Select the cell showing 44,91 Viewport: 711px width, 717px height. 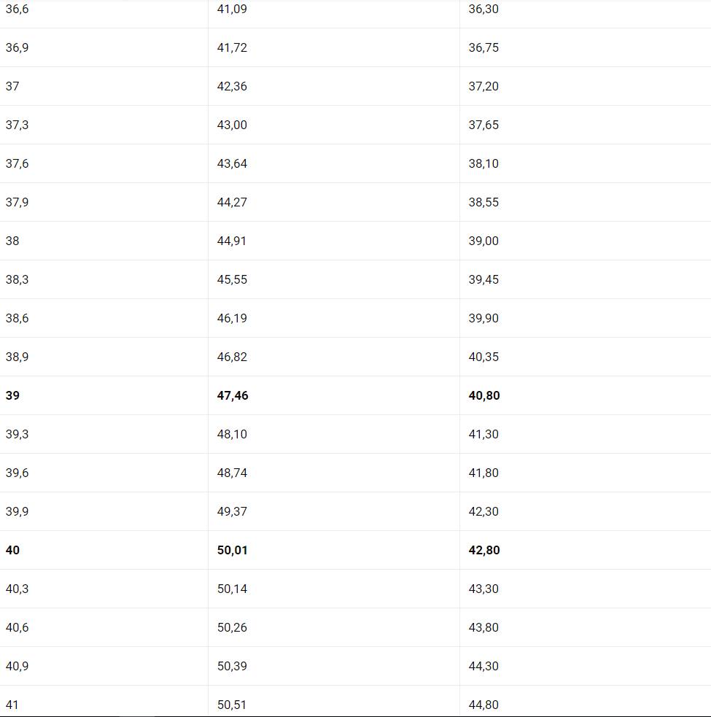coord(232,241)
